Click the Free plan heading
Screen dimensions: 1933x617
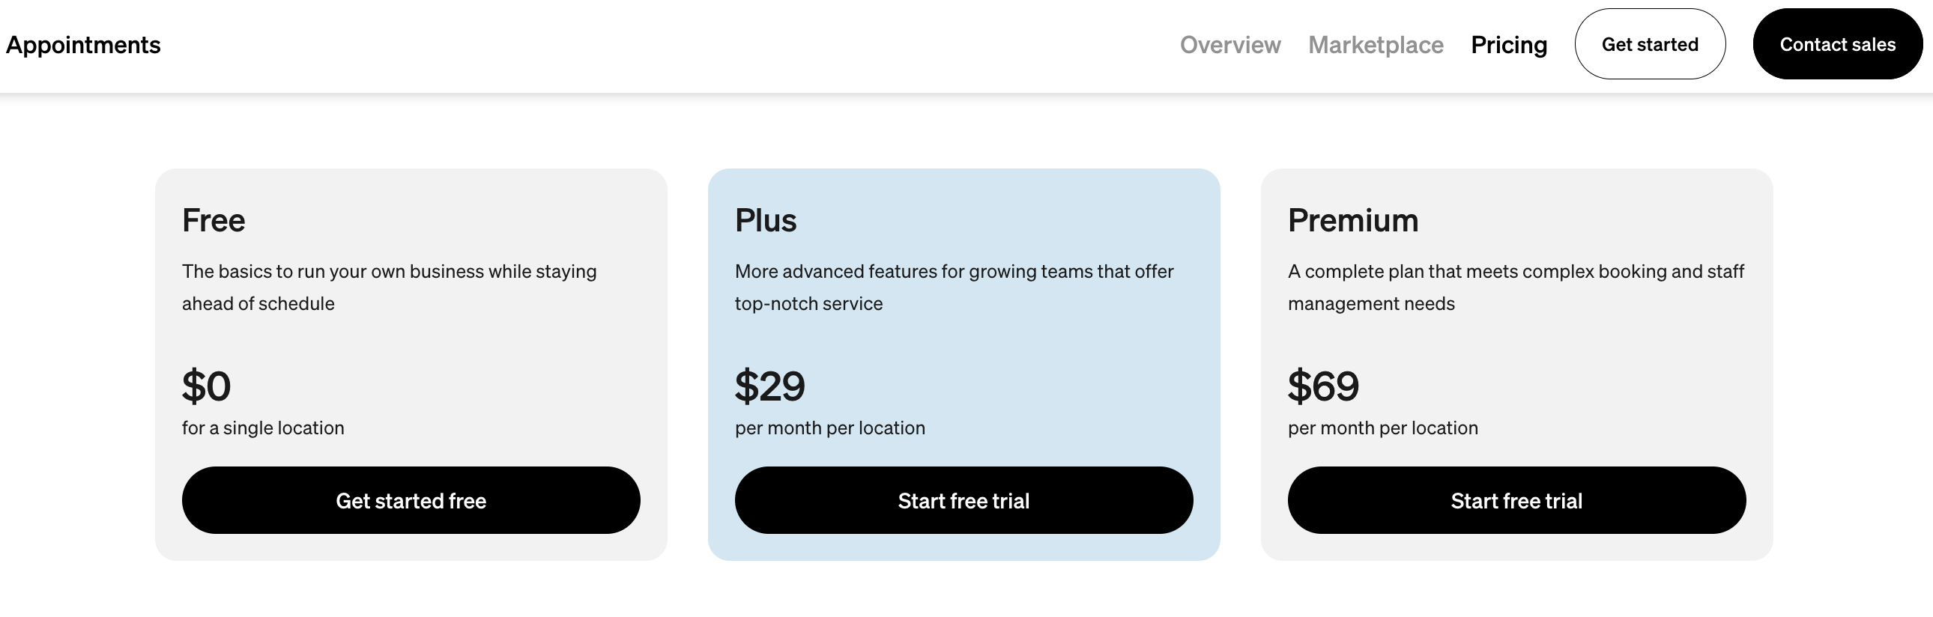point(213,220)
